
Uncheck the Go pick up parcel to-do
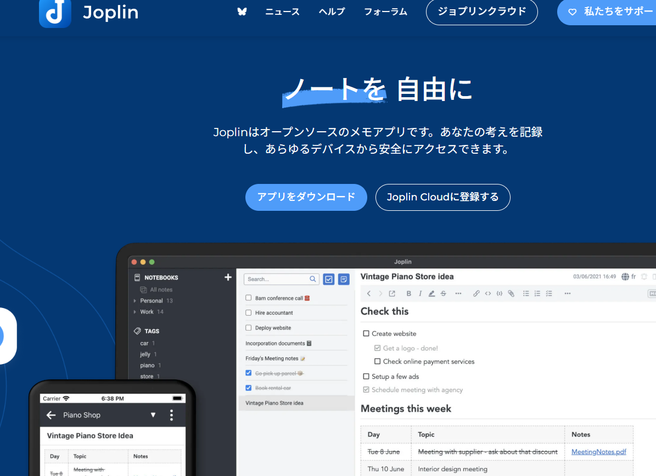pos(249,373)
